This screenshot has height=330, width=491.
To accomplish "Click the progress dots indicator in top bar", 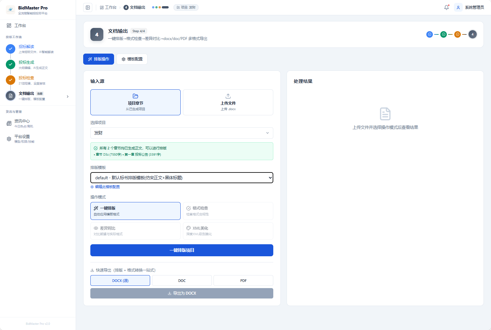I will point(160,7).
